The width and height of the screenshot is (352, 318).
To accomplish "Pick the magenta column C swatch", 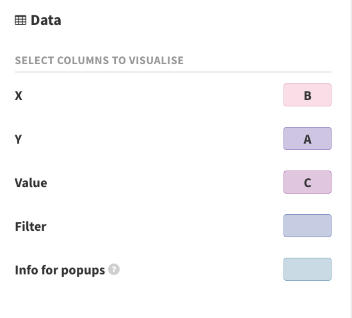I will (307, 182).
